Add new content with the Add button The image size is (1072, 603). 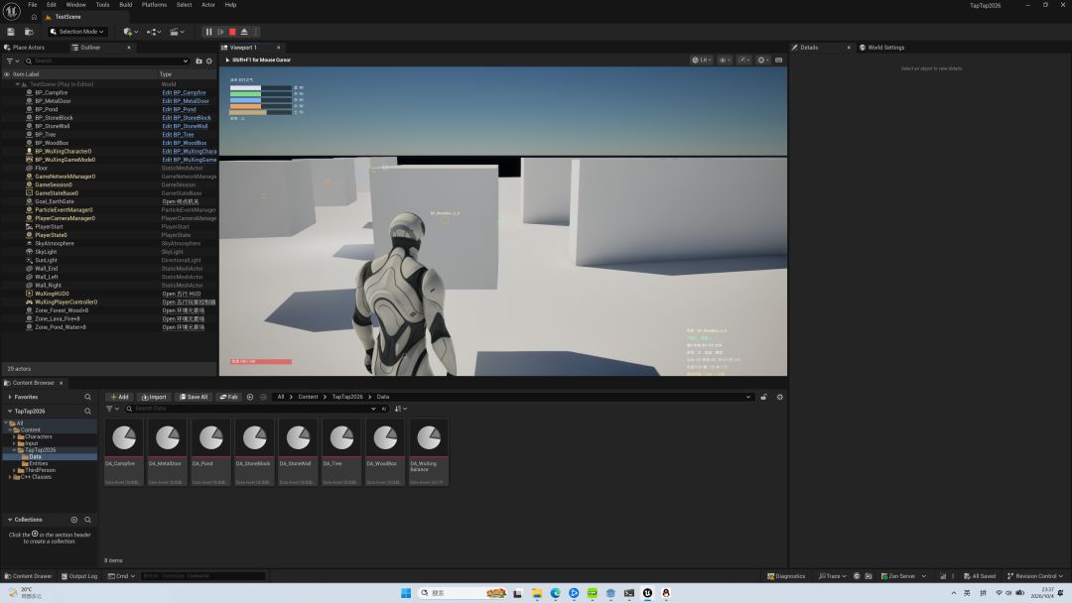[120, 397]
